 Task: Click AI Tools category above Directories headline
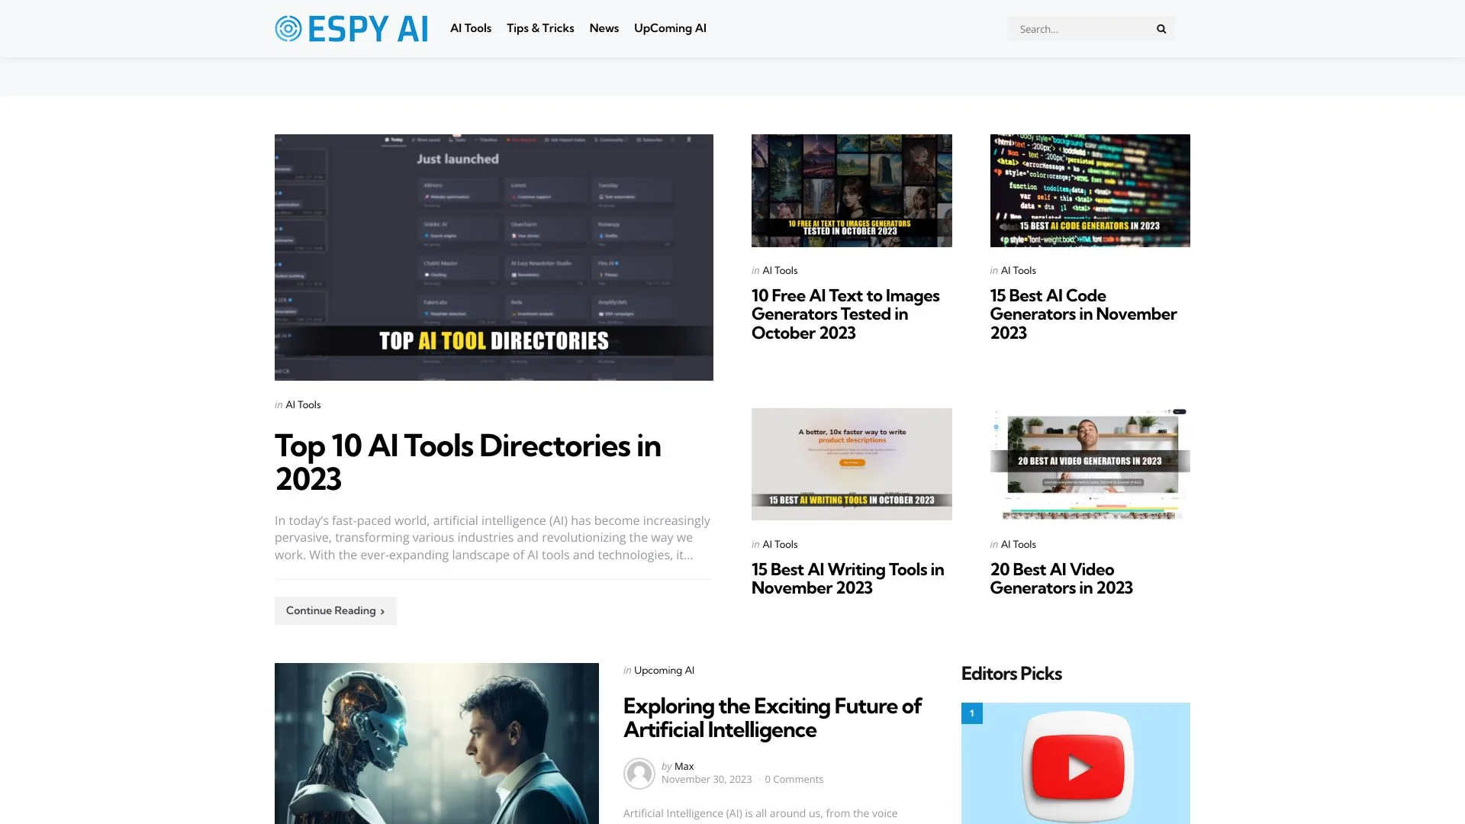tap(303, 405)
